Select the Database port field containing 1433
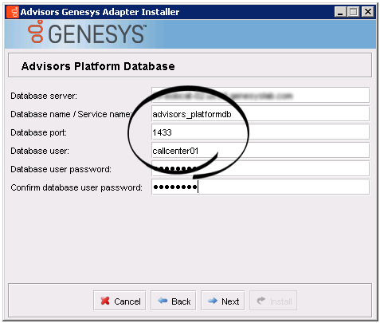380x323 pixels. click(x=261, y=132)
